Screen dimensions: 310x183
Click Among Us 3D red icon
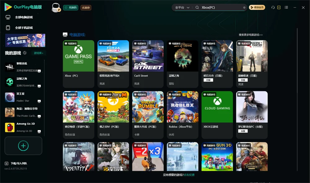click(x=10, y=127)
